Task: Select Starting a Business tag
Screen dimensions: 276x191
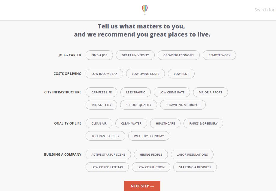Action: 195,167
